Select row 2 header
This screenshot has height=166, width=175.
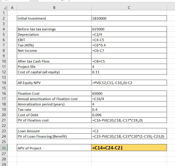pos(4,18)
